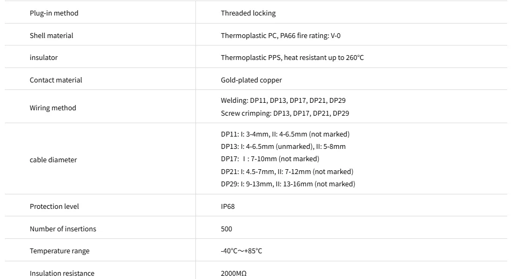Select the Threaded locking value

(x=248, y=13)
